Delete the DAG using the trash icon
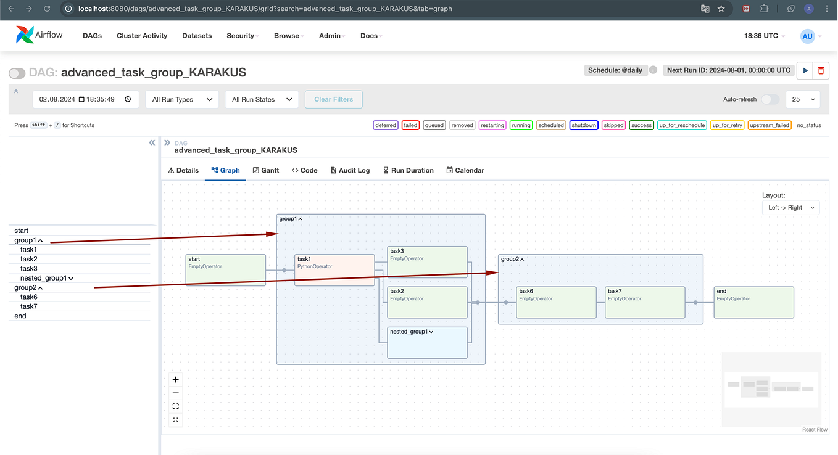The image size is (838, 455). 821,70
